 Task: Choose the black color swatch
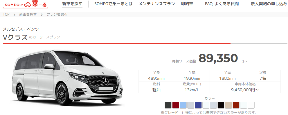pos(221,105)
